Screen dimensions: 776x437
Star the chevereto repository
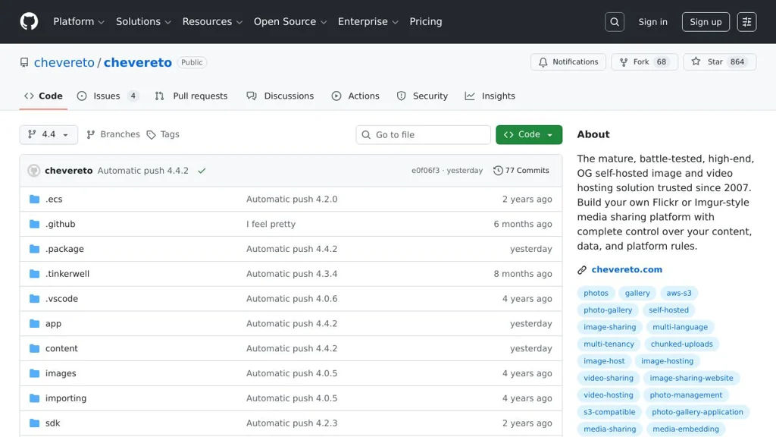tap(708, 62)
